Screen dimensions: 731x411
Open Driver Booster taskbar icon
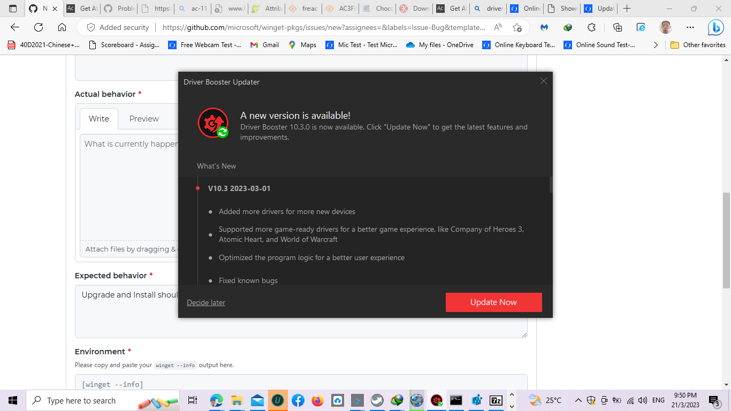click(x=437, y=400)
